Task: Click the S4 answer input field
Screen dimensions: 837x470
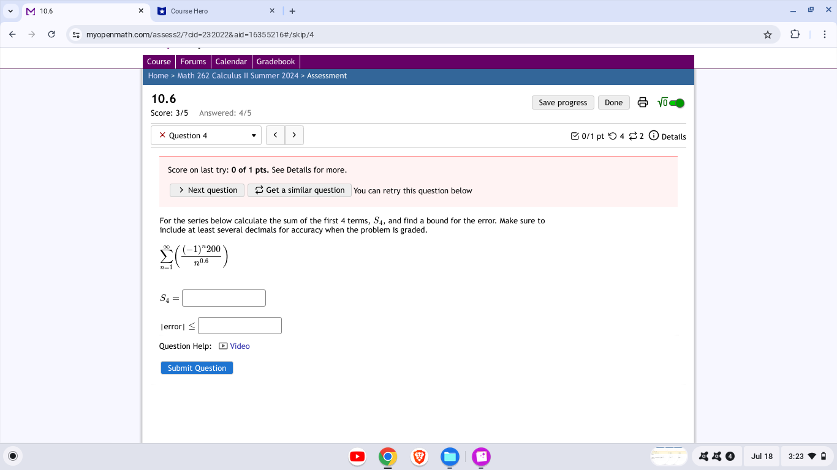Action: click(224, 298)
